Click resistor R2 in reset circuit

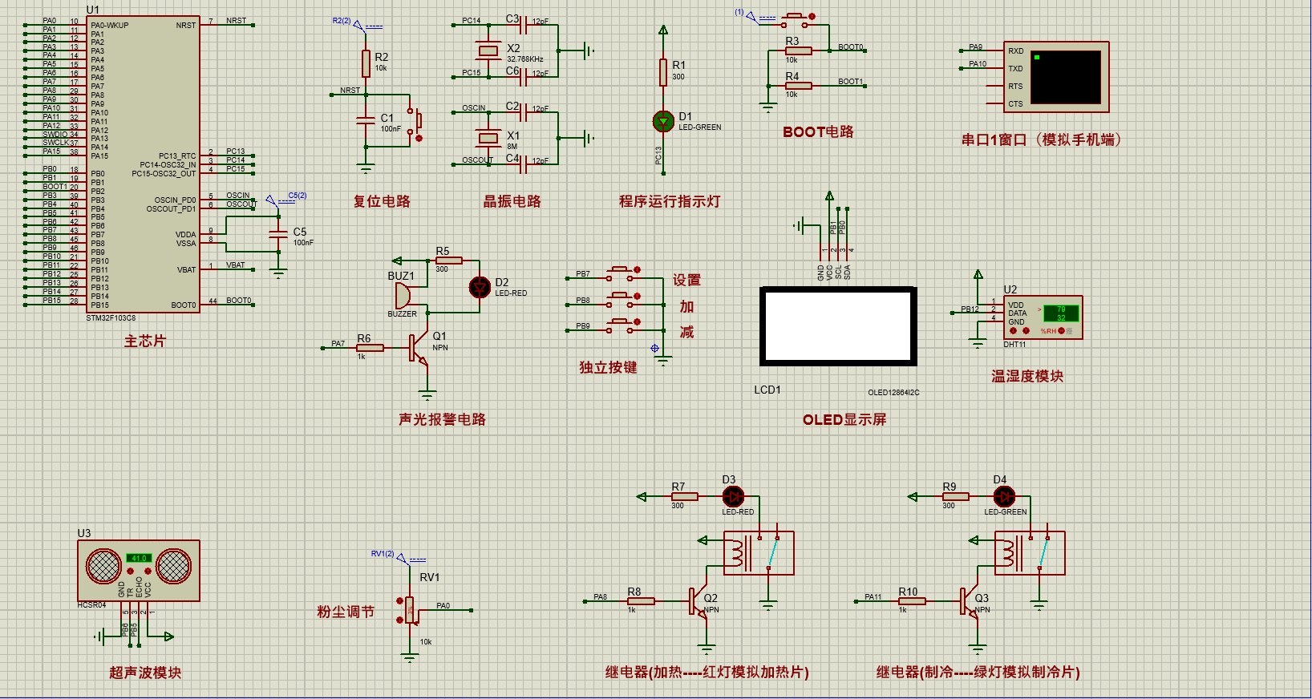(366, 63)
